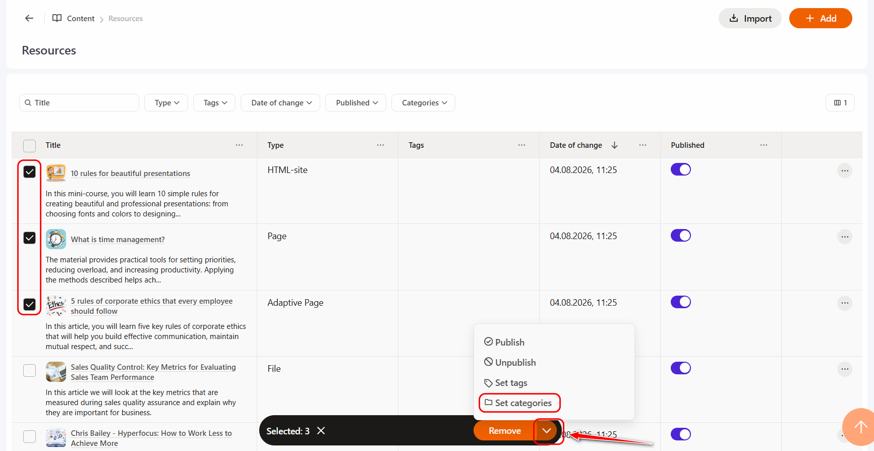The height and width of the screenshot is (451, 874).
Task: Open row actions for 10 rules presentations
Action: (x=845, y=171)
